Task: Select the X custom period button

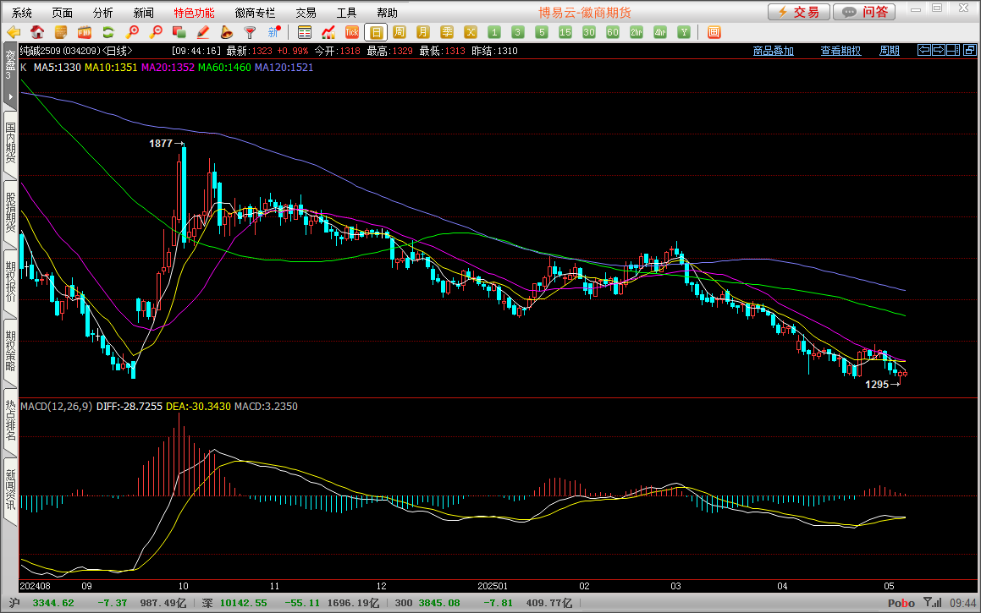Action: pos(471,32)
